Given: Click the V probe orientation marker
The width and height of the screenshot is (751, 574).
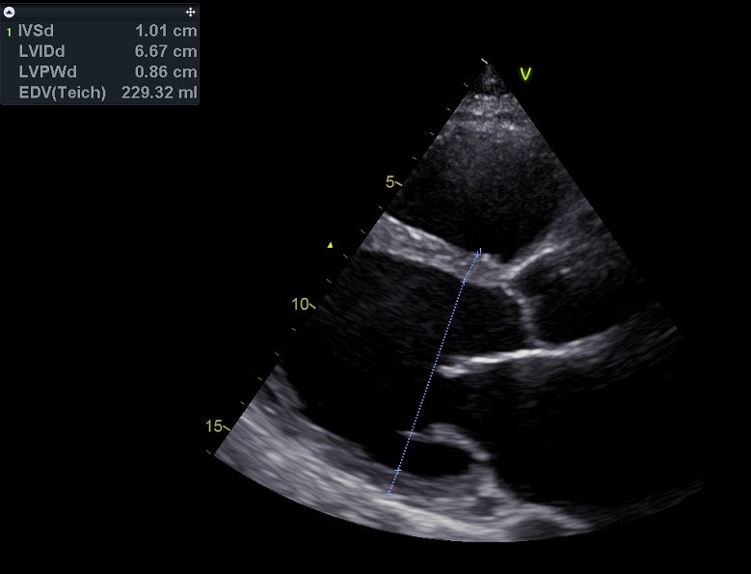Looking at the screenshot, I should pos(525,73).
